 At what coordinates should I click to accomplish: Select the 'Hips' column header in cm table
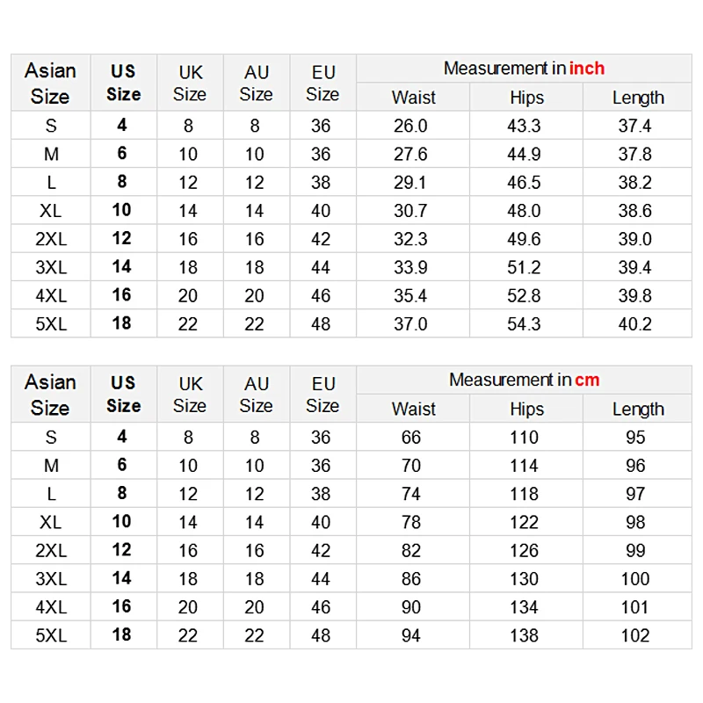(x=526, y=409)
